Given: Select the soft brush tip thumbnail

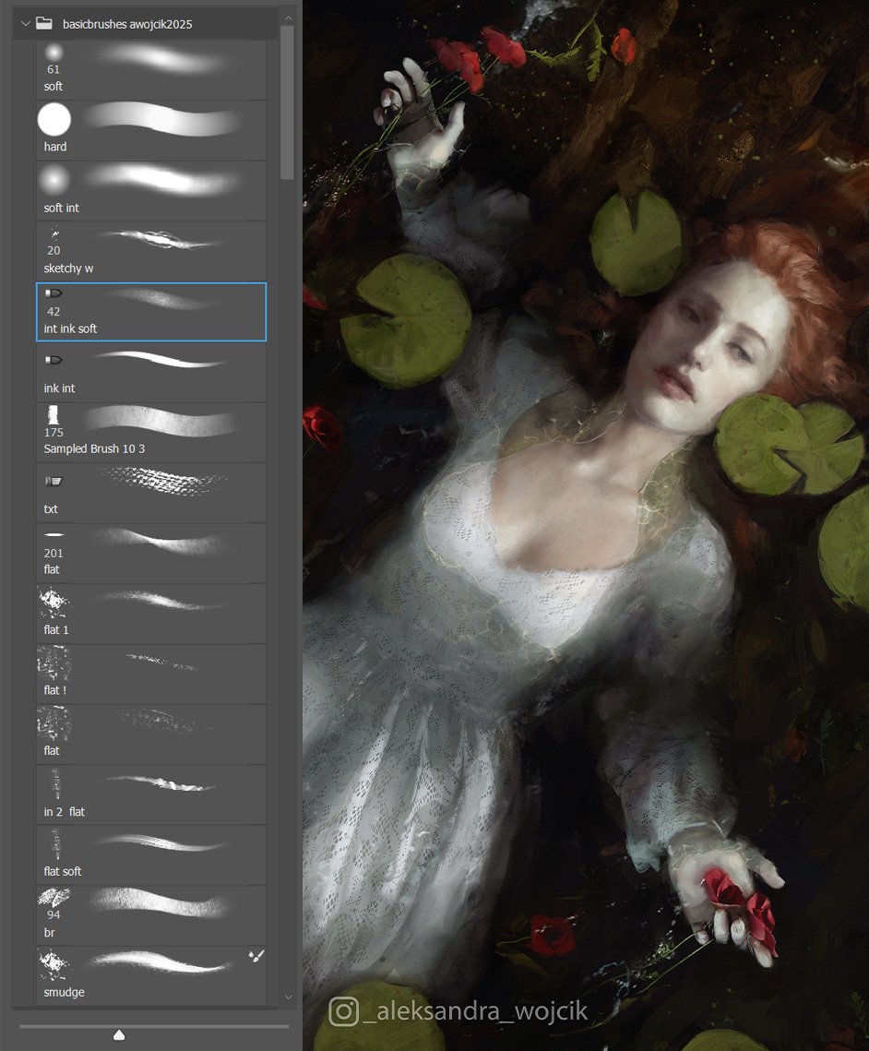Looking at the screenshot, I should [x=54, y=52].
